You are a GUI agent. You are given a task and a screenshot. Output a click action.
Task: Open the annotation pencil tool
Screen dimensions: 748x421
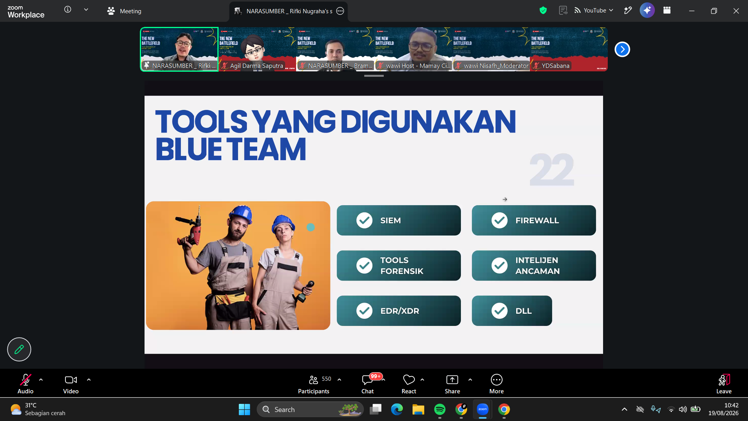(x=19, y=349)
